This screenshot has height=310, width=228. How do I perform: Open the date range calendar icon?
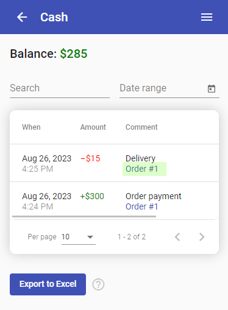[x=212, y=88]
